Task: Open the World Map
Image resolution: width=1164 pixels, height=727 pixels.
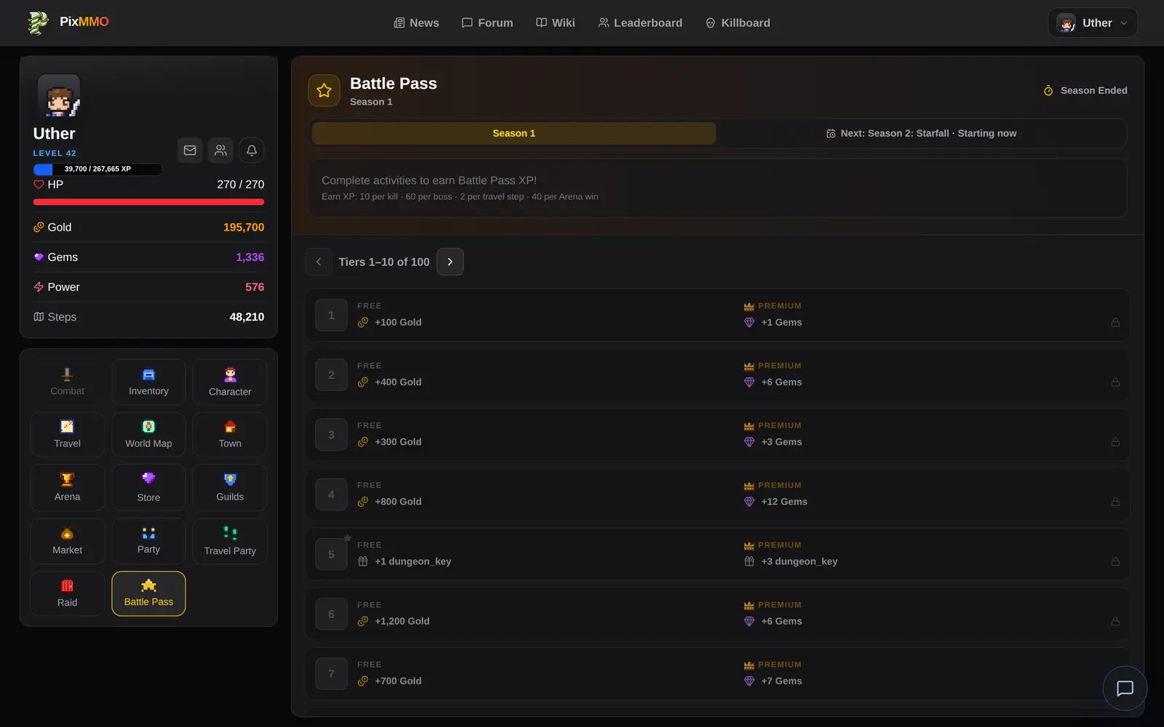Action: [148, 434]
